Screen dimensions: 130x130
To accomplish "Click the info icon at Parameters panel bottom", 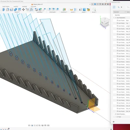I will click(113, 122).
